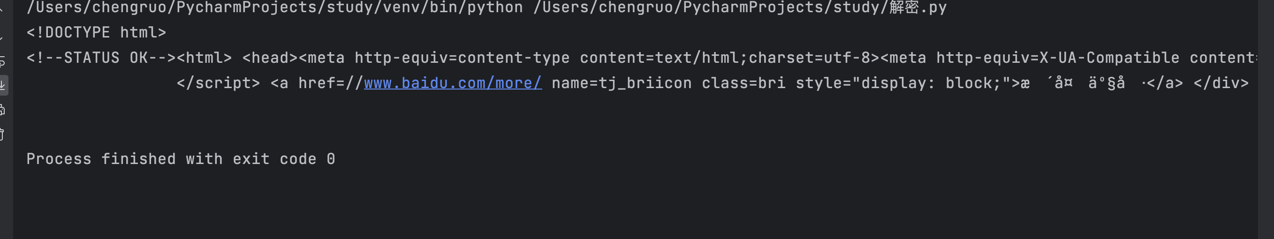Click the 解密.py script path text
The image size is (1274, 239).
coord(739,7)
